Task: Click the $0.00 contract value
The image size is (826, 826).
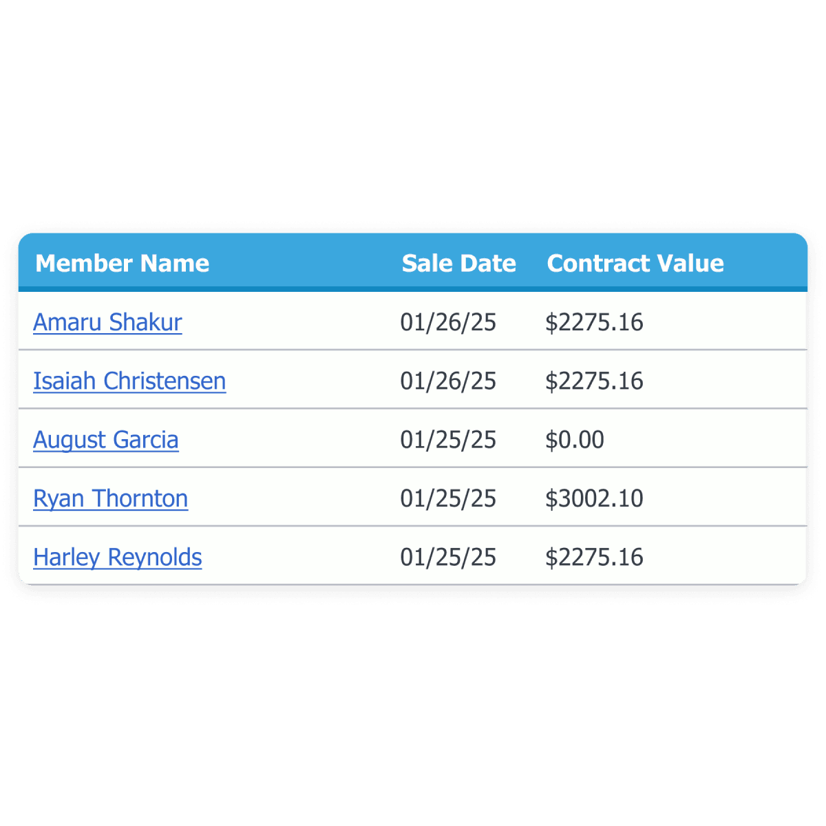Action: (575, 440)
